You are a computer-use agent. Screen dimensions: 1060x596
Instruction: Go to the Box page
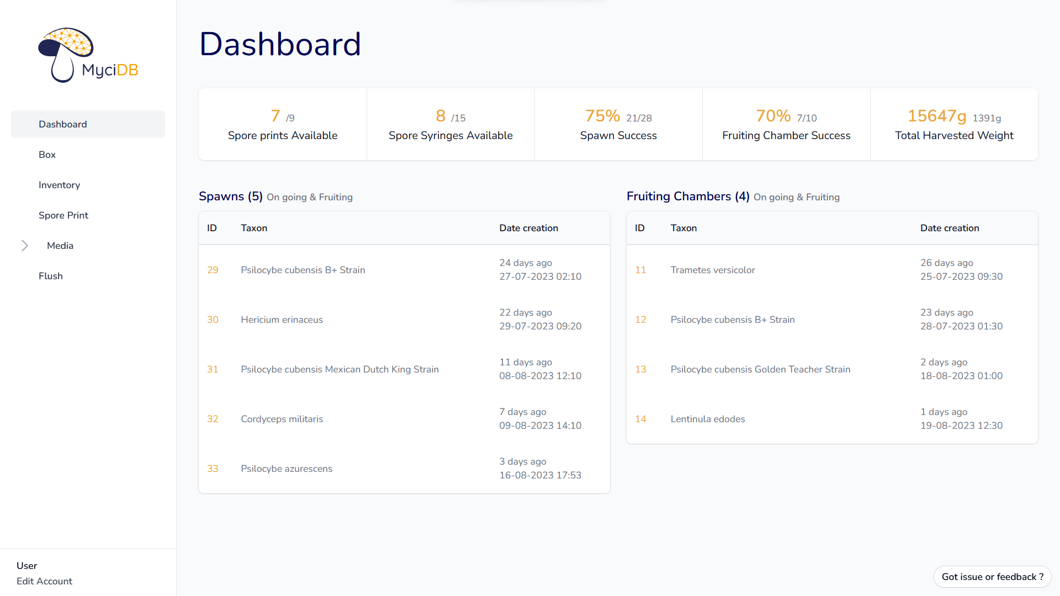click(x=47, y=155)
